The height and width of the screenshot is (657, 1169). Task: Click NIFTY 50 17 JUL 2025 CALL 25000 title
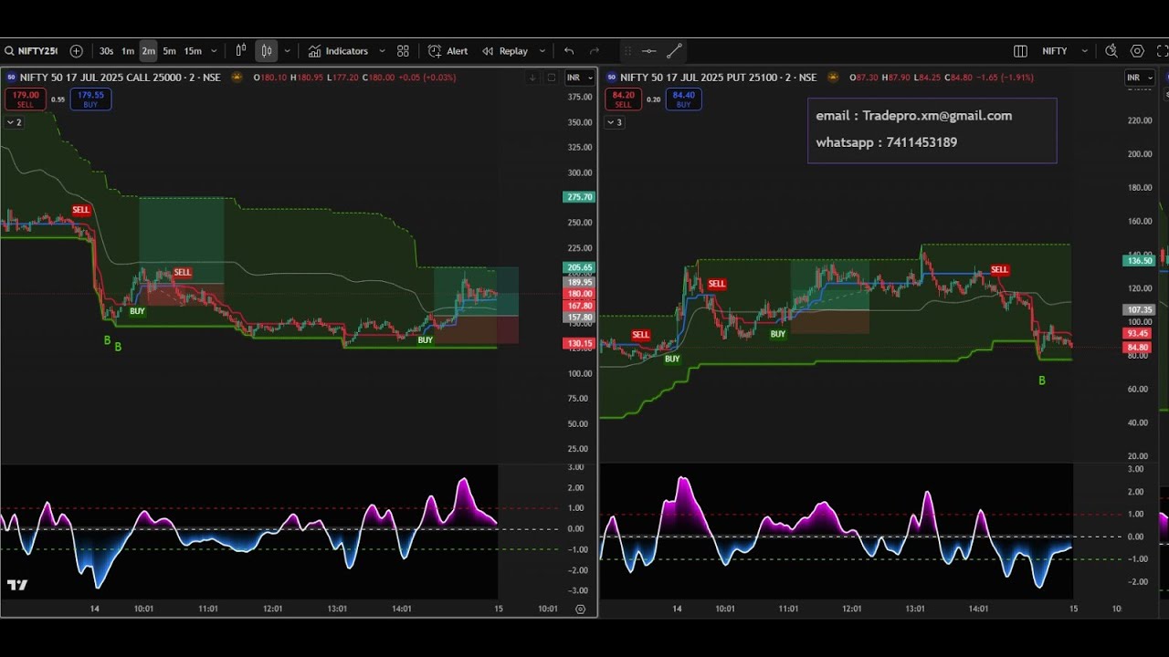pyautogui.click(x=120, y=78)
